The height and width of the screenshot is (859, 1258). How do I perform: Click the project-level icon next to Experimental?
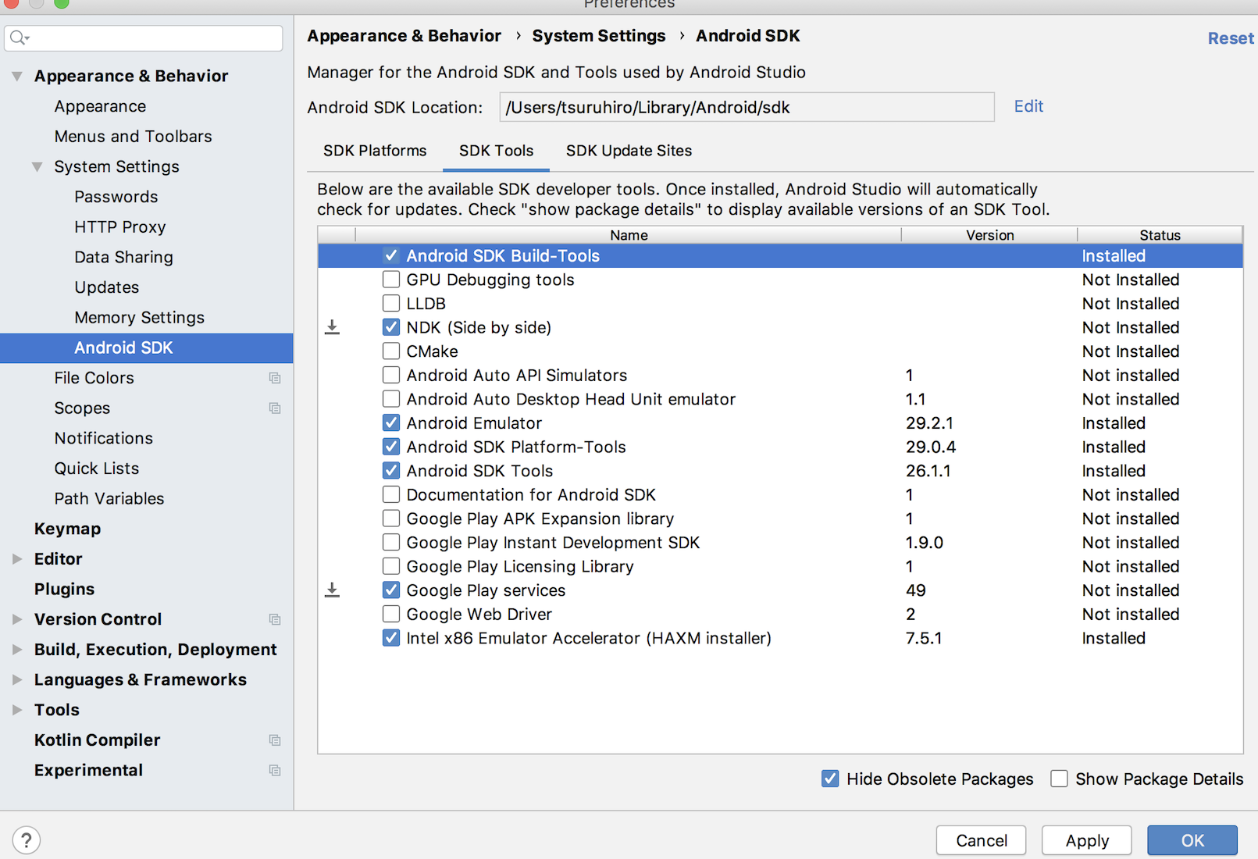pos(275,771)
